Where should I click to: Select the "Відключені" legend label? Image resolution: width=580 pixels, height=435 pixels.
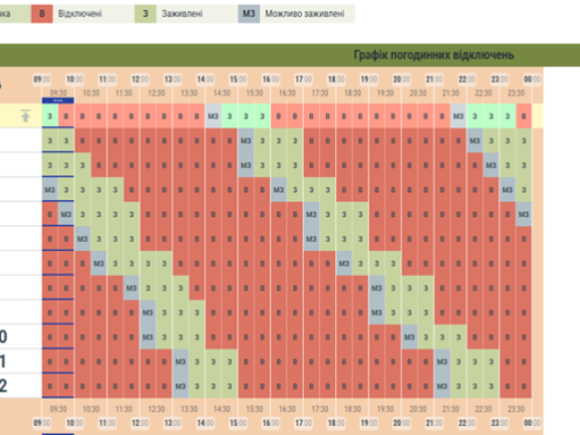click(79, 15)
